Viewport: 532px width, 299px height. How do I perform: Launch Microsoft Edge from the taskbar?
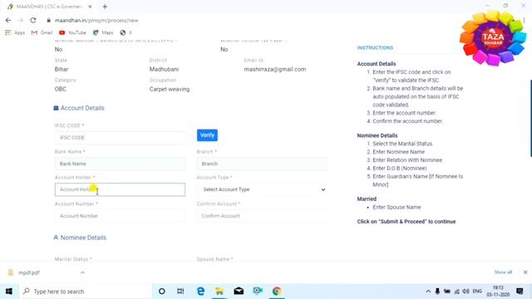point(200,292)
